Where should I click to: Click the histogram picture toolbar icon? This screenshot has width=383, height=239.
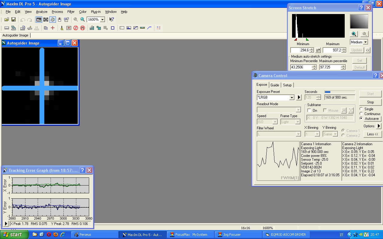pyautogui.click(x=129, y=28)
